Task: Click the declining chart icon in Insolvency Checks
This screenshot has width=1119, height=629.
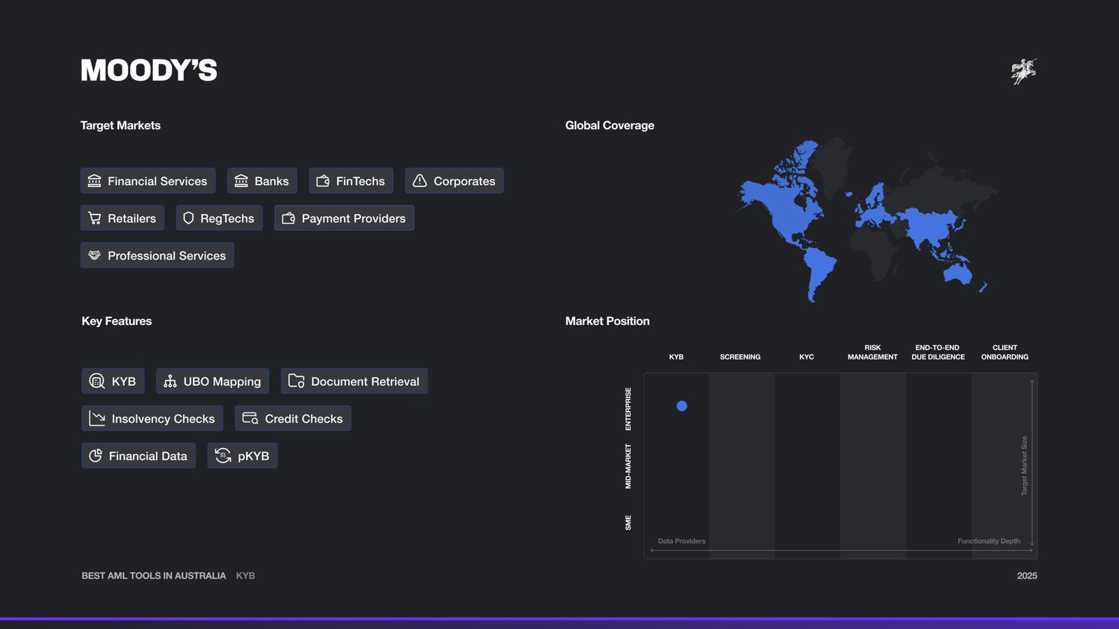Action: [97, 419]
